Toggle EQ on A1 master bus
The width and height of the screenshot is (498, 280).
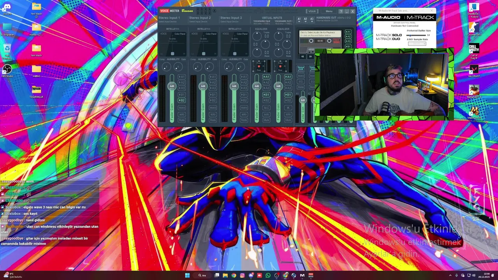[301, 82]
